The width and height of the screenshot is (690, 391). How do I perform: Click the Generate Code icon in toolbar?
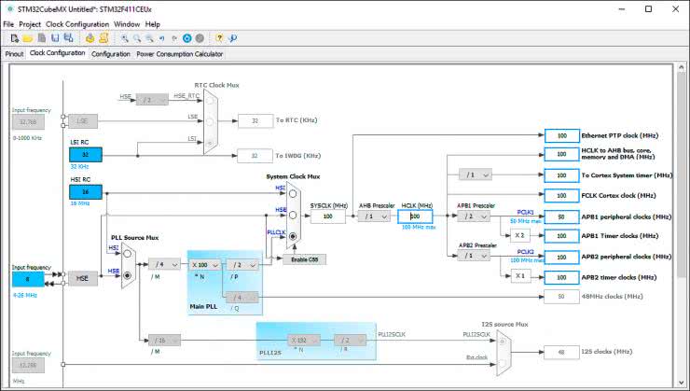(90, 38)
